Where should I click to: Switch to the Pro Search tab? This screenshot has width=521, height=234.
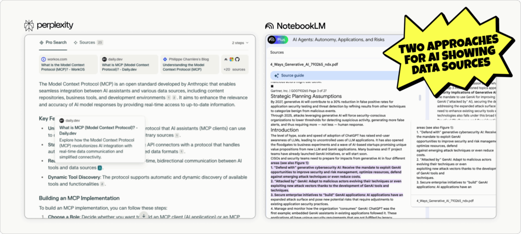pyautogui.click(x=53, y=43)
